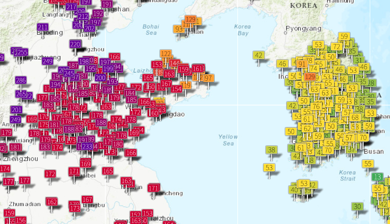Open the orange 91 marker in Korea
Screen dimensions: 390x224
302,64
